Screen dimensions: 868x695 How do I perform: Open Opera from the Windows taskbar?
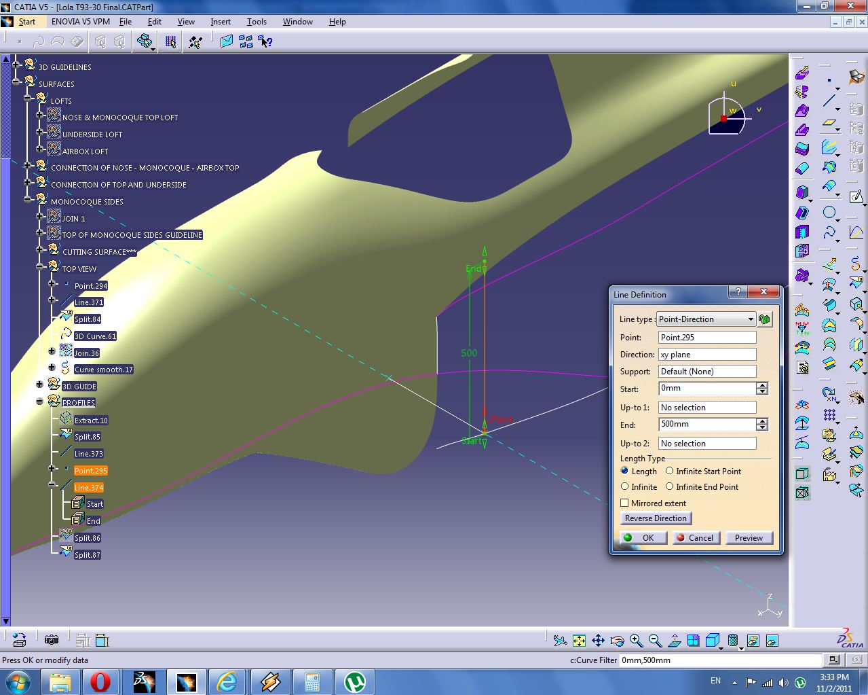(x=100, y=681)
